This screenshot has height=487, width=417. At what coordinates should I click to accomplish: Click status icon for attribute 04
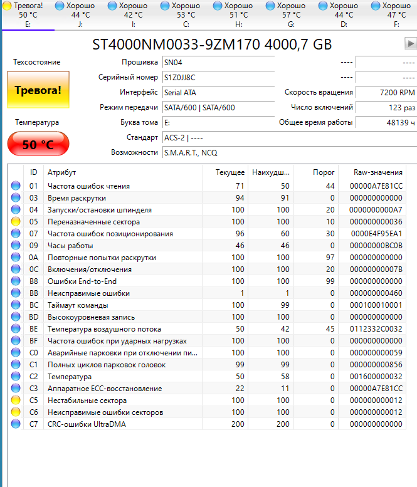16,209
